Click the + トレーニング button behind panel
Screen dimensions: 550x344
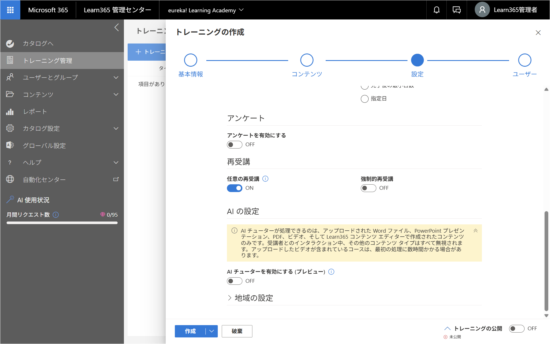147,52
